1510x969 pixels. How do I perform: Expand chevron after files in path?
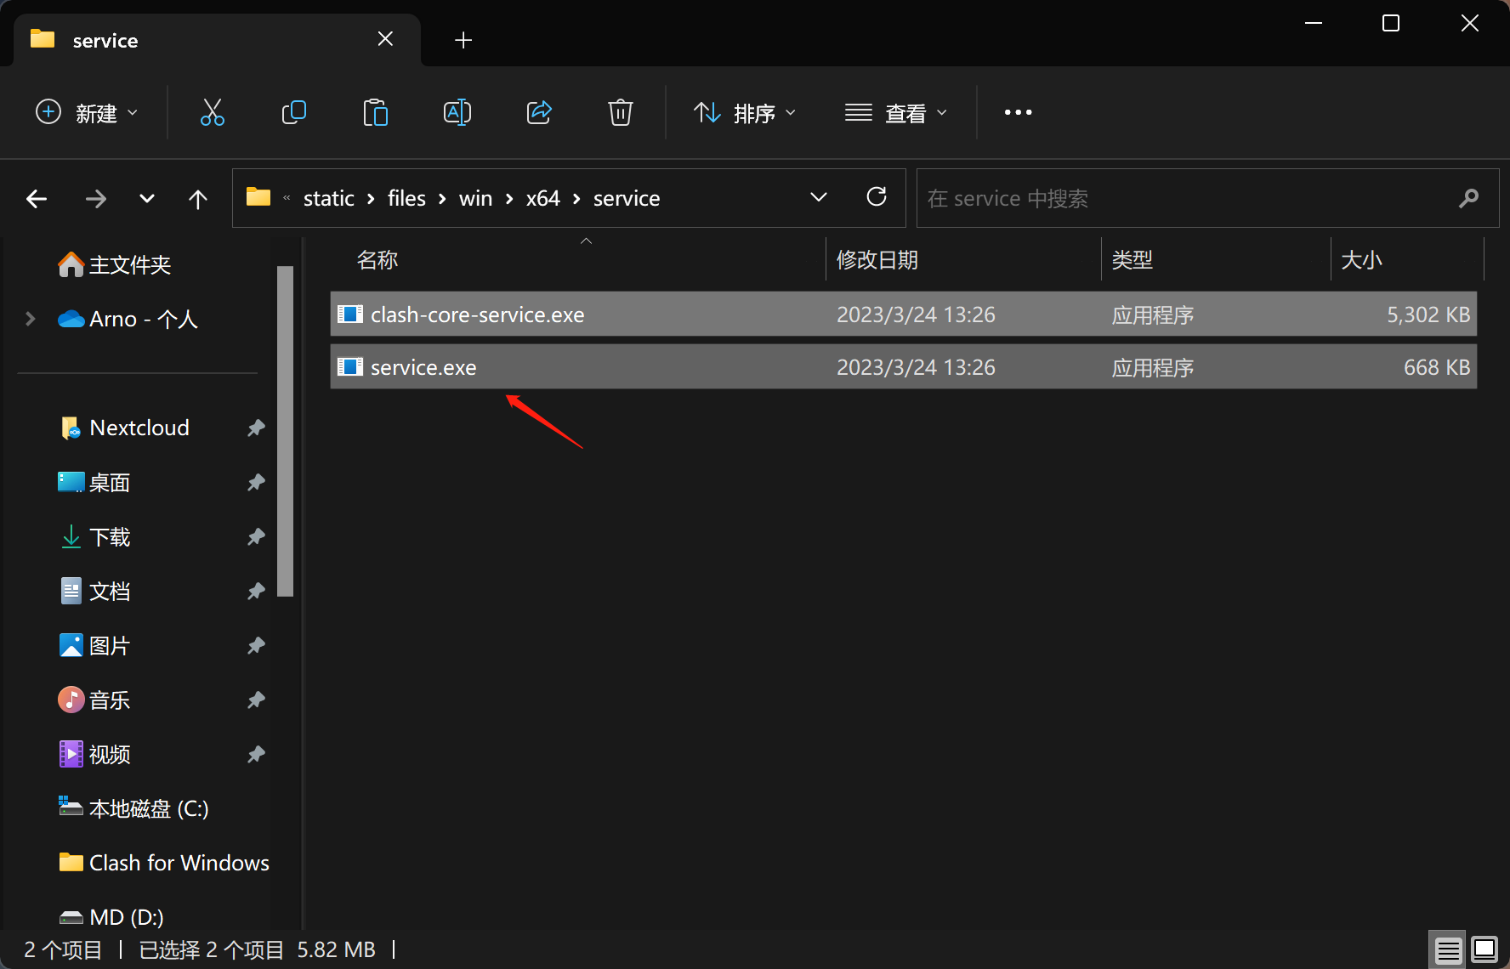coord(442,198)
